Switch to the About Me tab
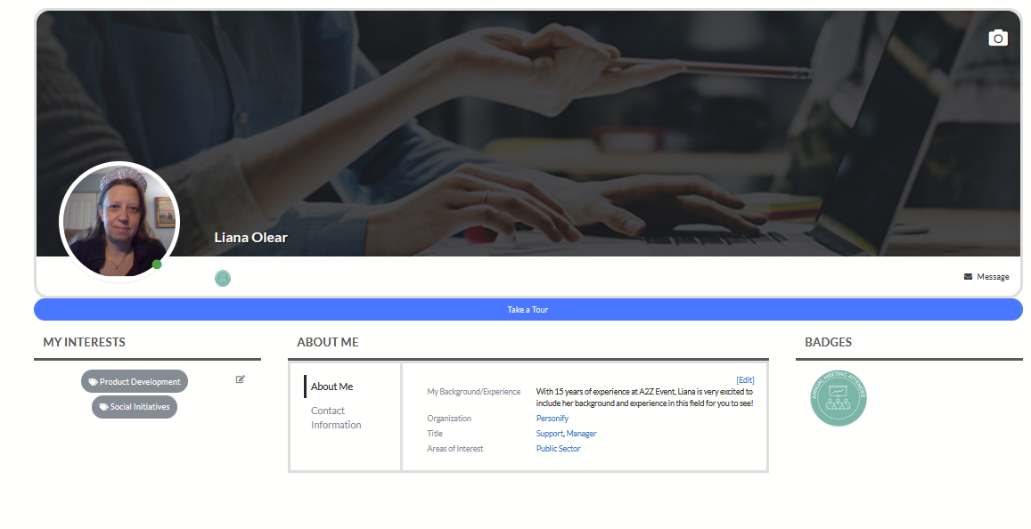The image size is (1031, 529). pyautogui.click(x=331, y=387)
